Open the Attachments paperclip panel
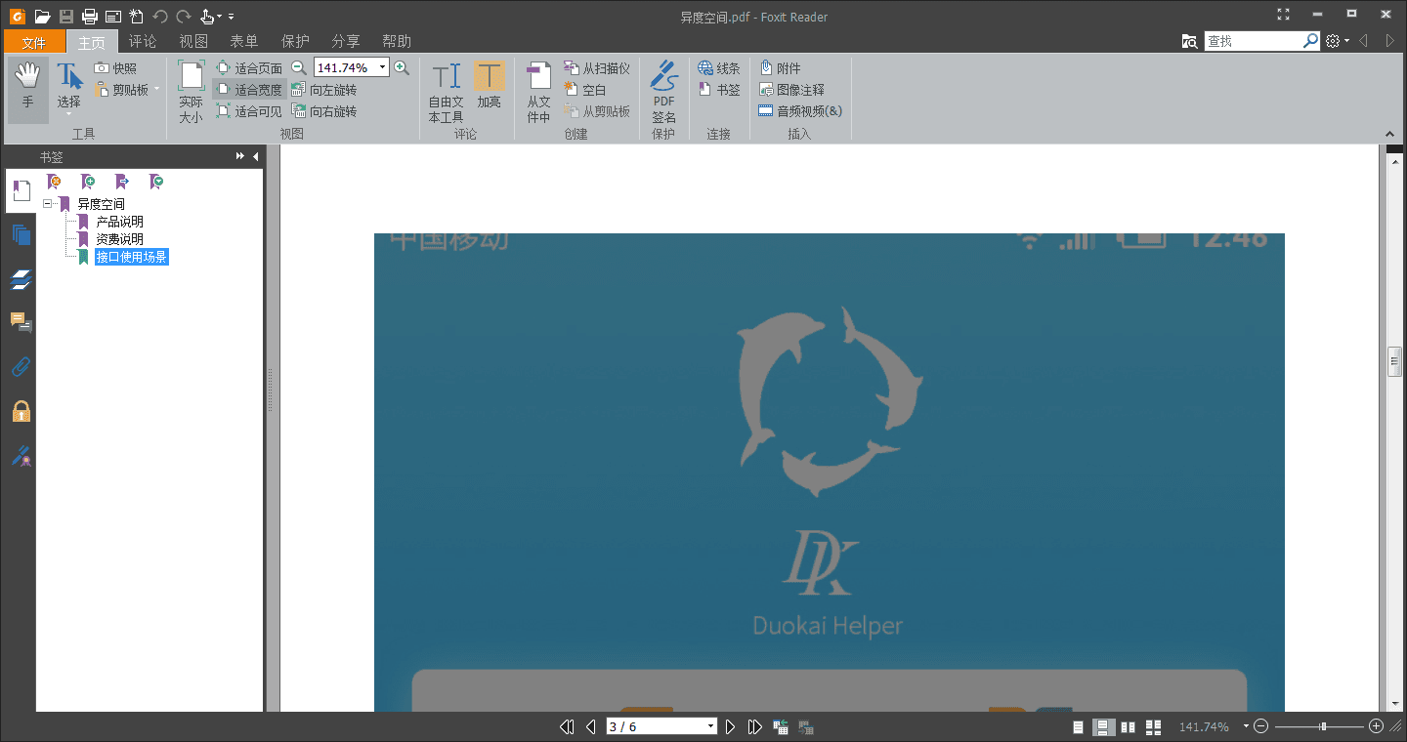1407x742 pixels. [21, 367]
